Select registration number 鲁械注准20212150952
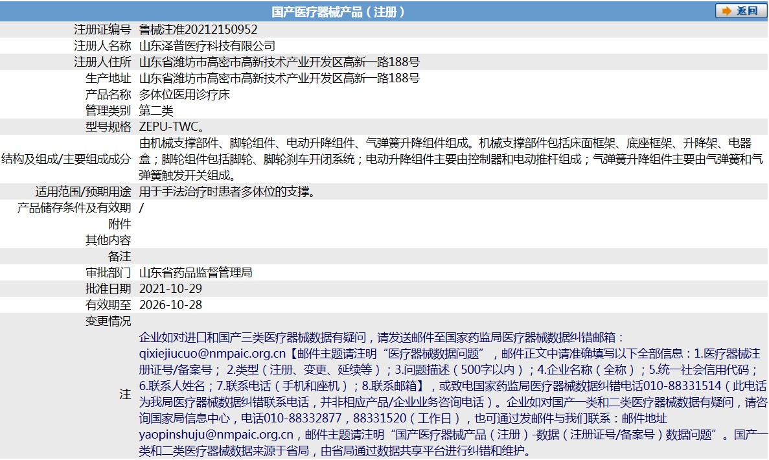 198,29
